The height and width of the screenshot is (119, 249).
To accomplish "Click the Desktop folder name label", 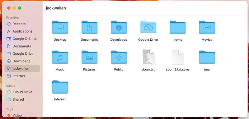I will (x=60, y=39).
